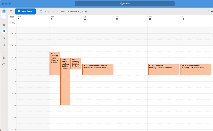Viewport: 213px width, 131px height.
Task: Click the globe account icon in sidebar
Action: coord(4,11)
